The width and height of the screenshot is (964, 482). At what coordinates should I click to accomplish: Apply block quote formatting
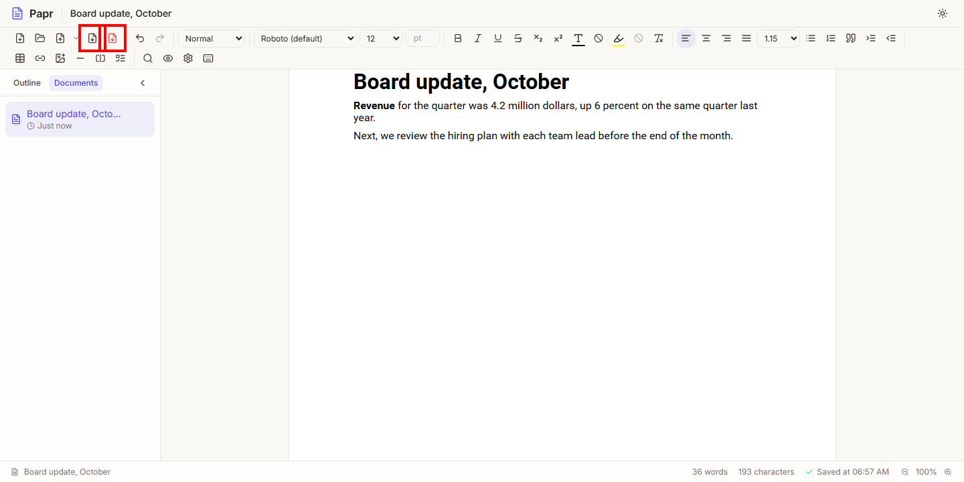pyautogui.click(x=851, y=38)
